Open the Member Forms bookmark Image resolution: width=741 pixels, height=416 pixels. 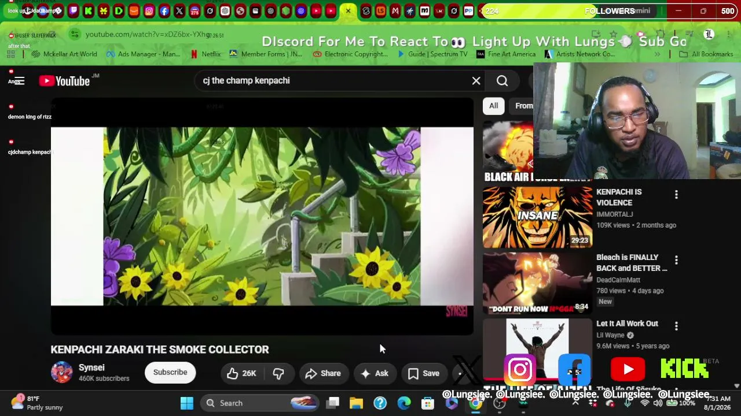coord(266,54)
